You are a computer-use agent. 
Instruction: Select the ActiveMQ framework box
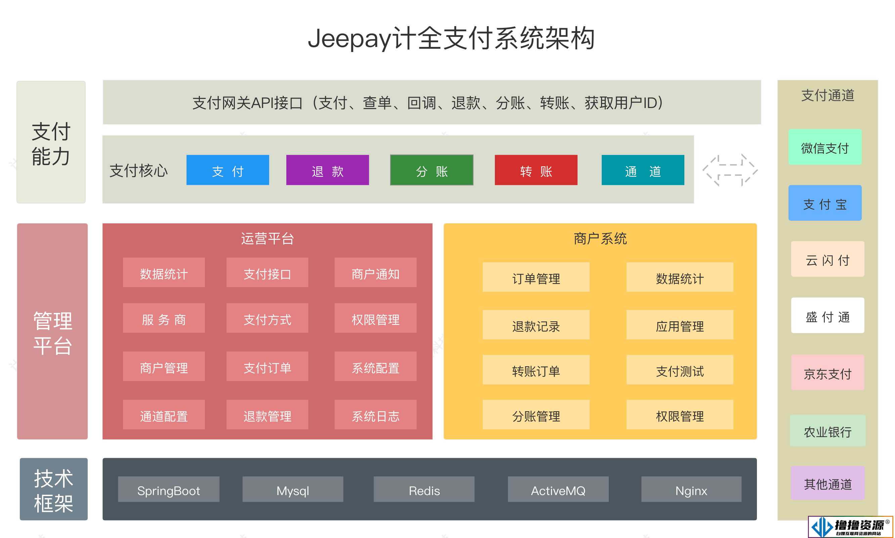click(x=558, y=489)
